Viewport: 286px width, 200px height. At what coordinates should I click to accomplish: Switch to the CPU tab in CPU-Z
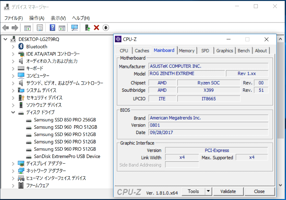pos(124,51)
